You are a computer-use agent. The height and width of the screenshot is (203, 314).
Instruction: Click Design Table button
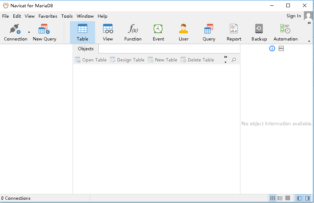[x=127, y=60]
